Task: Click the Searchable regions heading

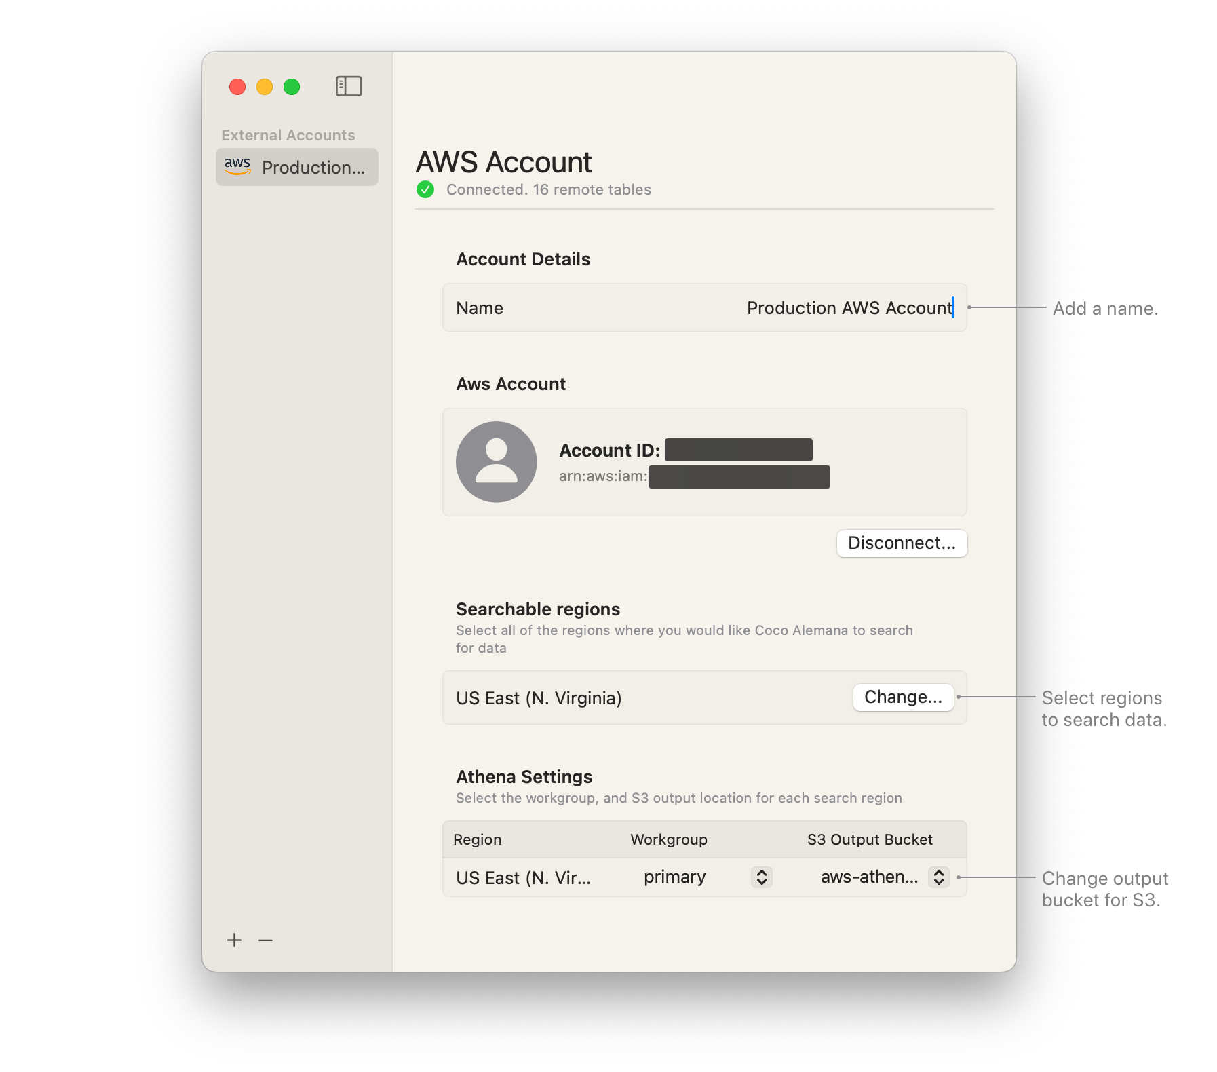Action: [538, 609]
